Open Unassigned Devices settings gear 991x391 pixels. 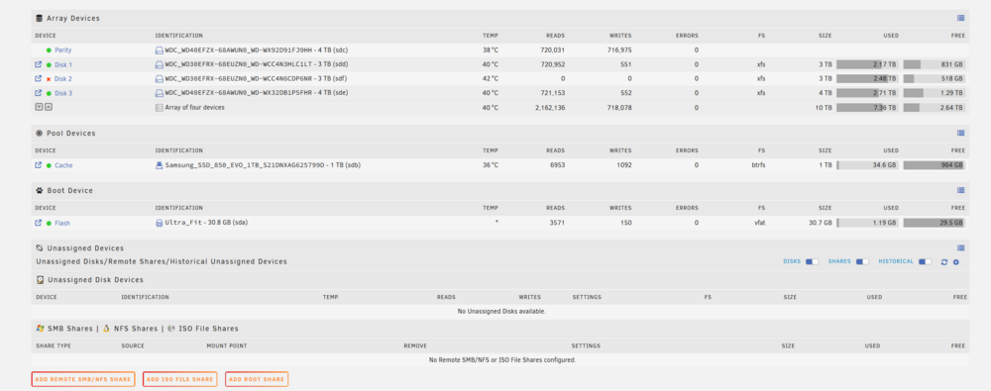[x=955, y=261]
